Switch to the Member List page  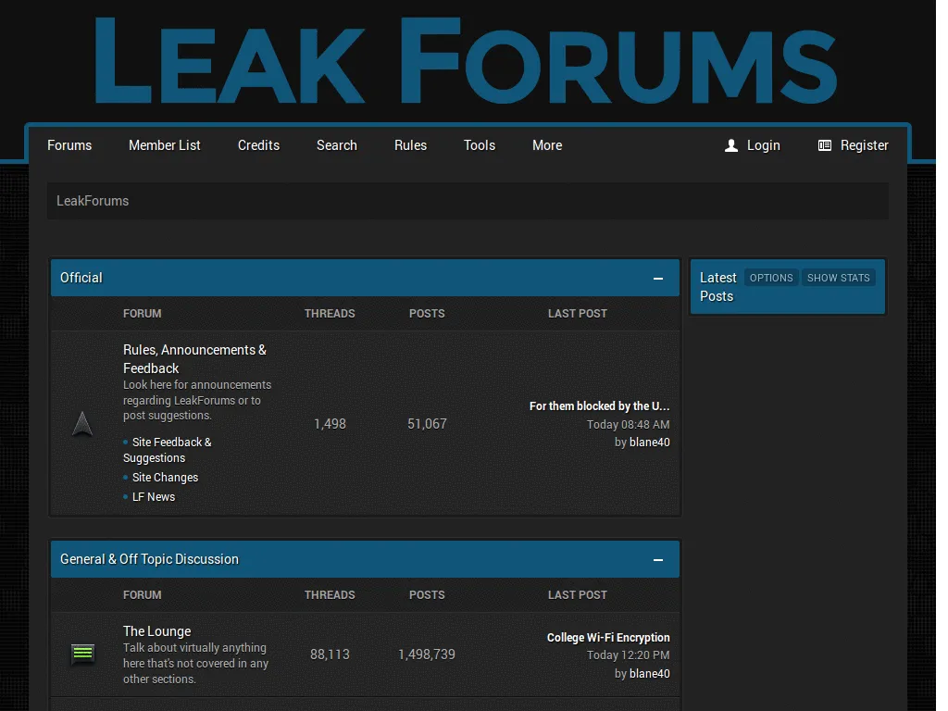[165, 145]
